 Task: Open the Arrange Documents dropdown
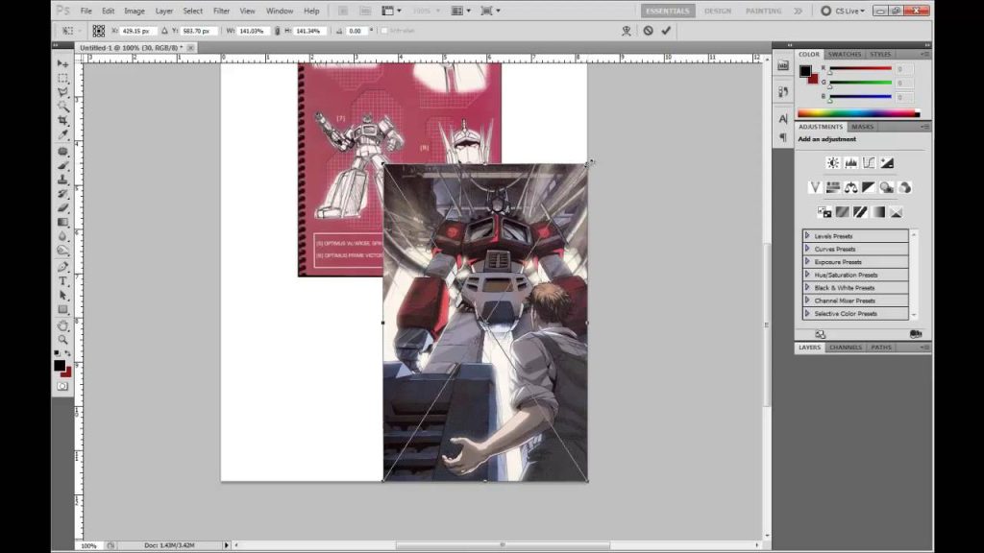pyautogui.click(x=460, y=11)
